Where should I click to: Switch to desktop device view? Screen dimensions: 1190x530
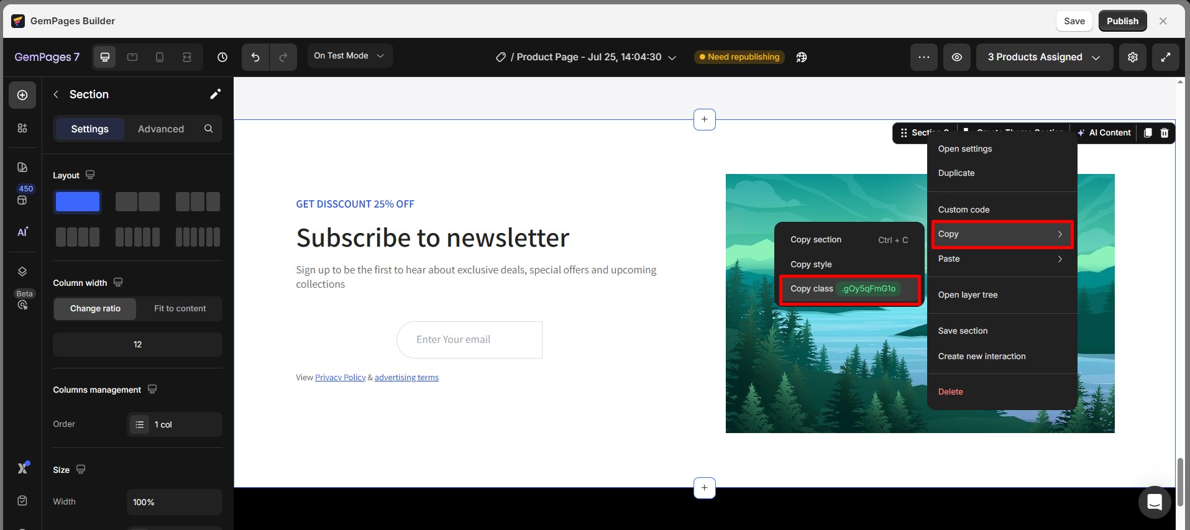[105, 57]
